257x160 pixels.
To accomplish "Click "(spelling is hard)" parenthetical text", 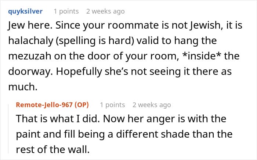I will pos(95,41).
